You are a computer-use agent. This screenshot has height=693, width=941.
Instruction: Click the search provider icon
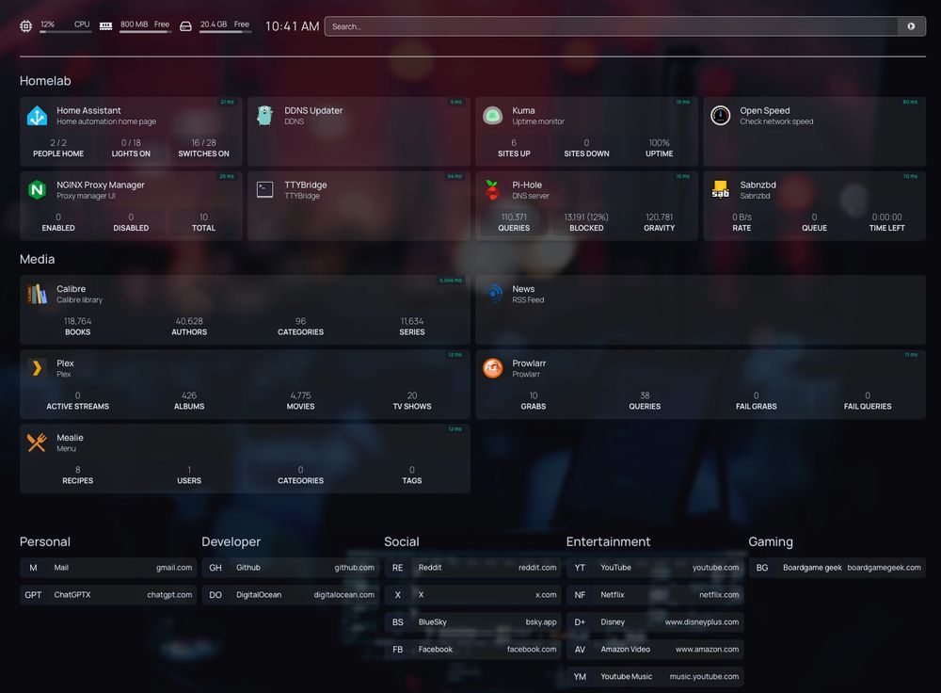click(911, 26)
